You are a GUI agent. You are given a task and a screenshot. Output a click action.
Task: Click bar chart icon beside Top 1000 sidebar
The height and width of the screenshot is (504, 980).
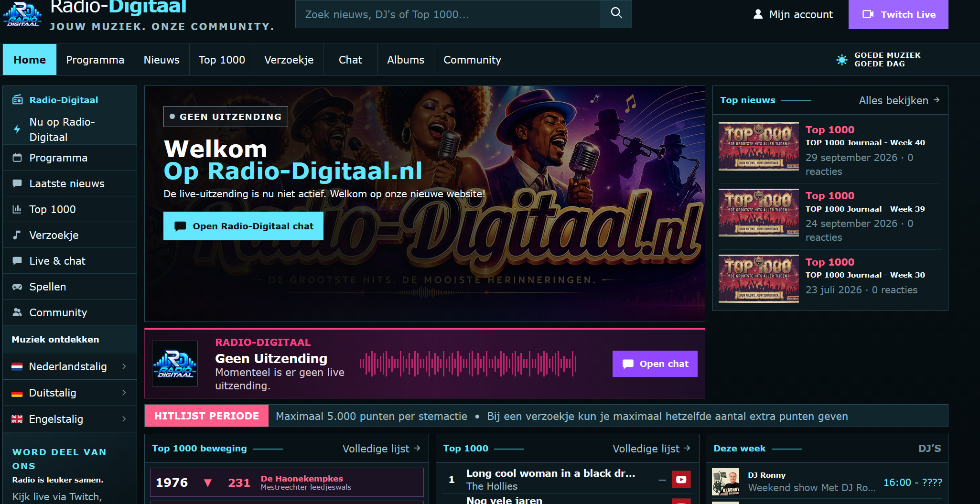[x=17, y=209]
